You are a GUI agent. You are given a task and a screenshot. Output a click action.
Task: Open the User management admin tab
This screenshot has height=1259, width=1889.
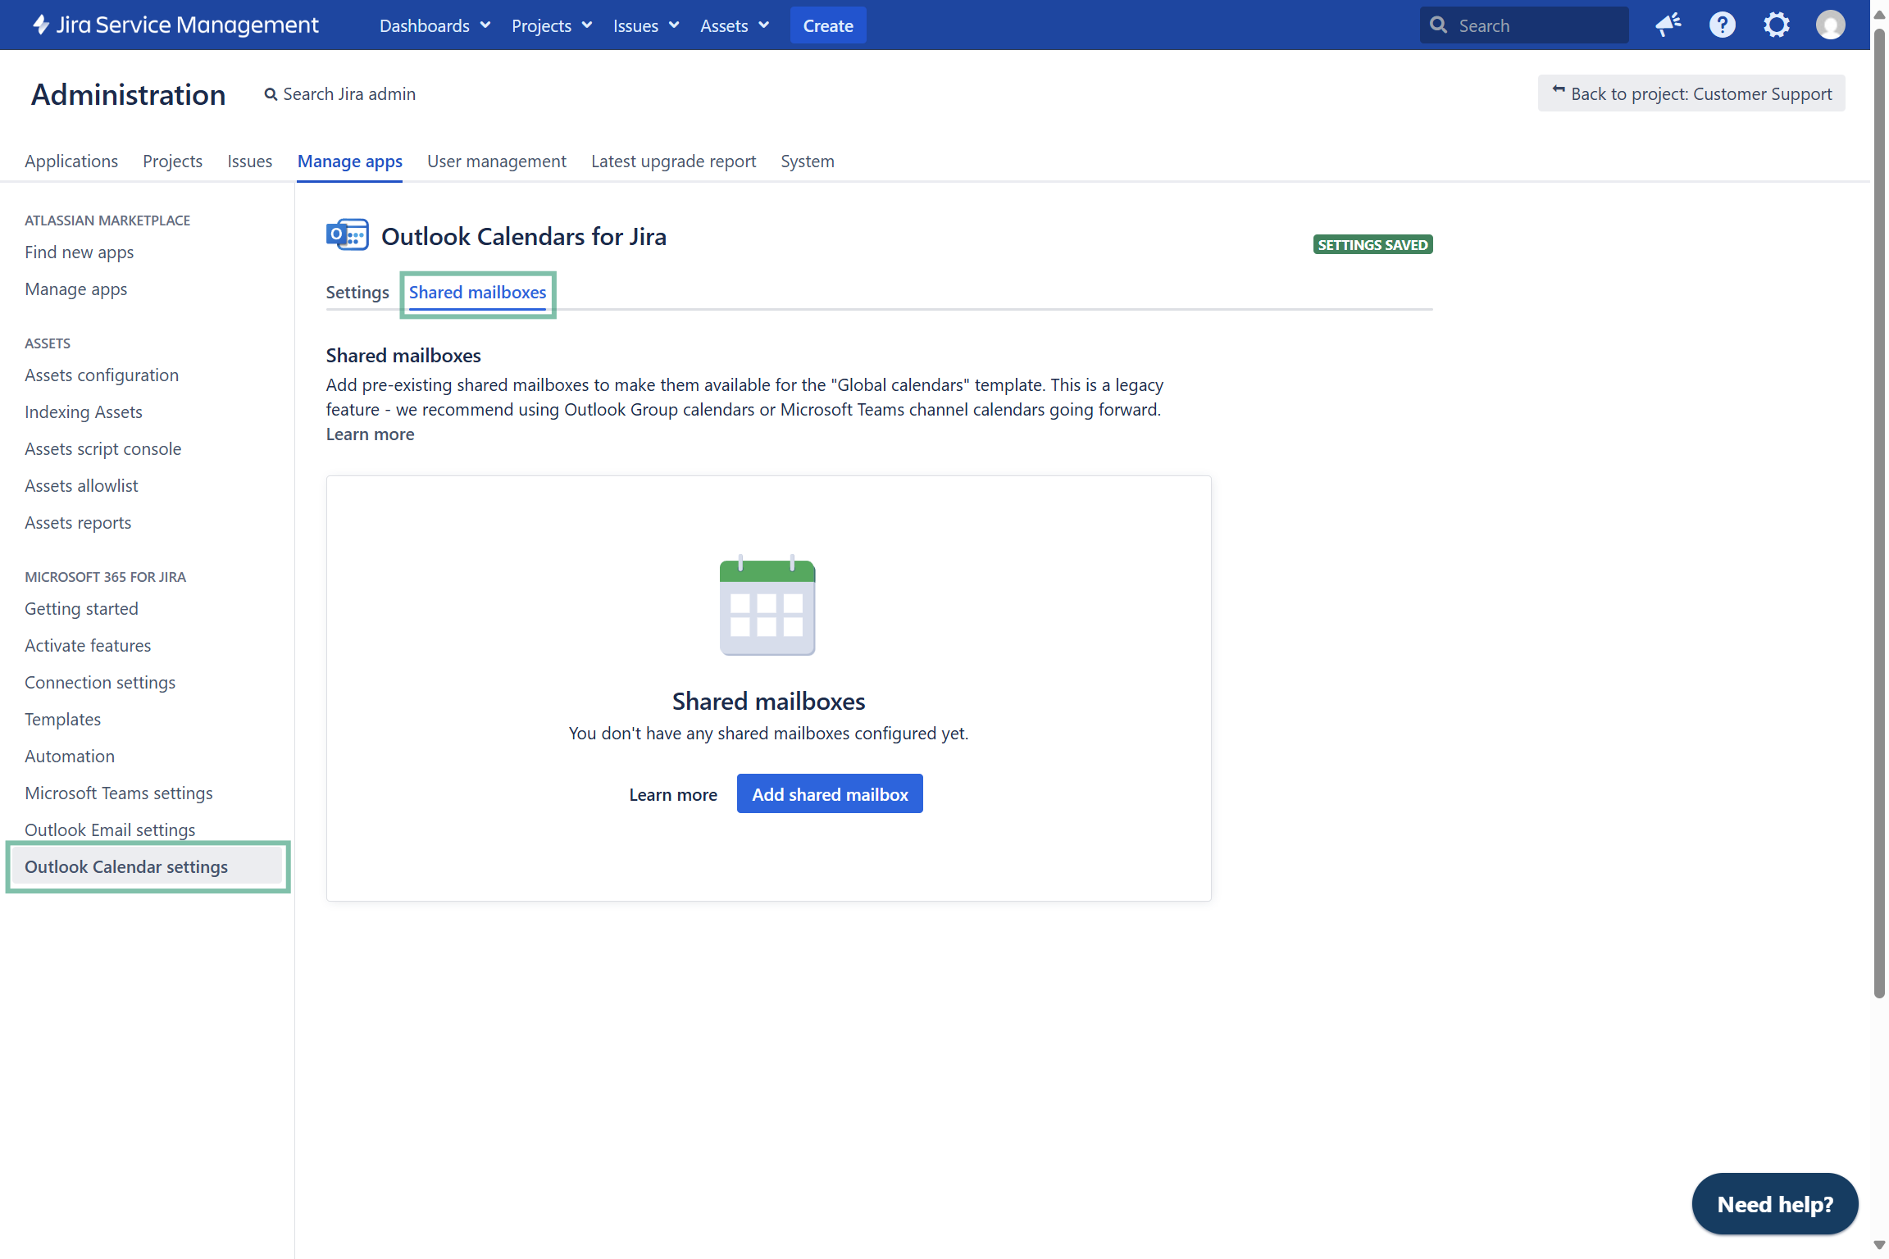point(496,161)
